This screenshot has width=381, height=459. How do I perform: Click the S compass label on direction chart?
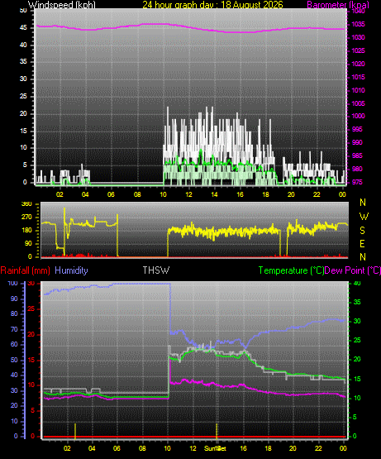[362, 231]
